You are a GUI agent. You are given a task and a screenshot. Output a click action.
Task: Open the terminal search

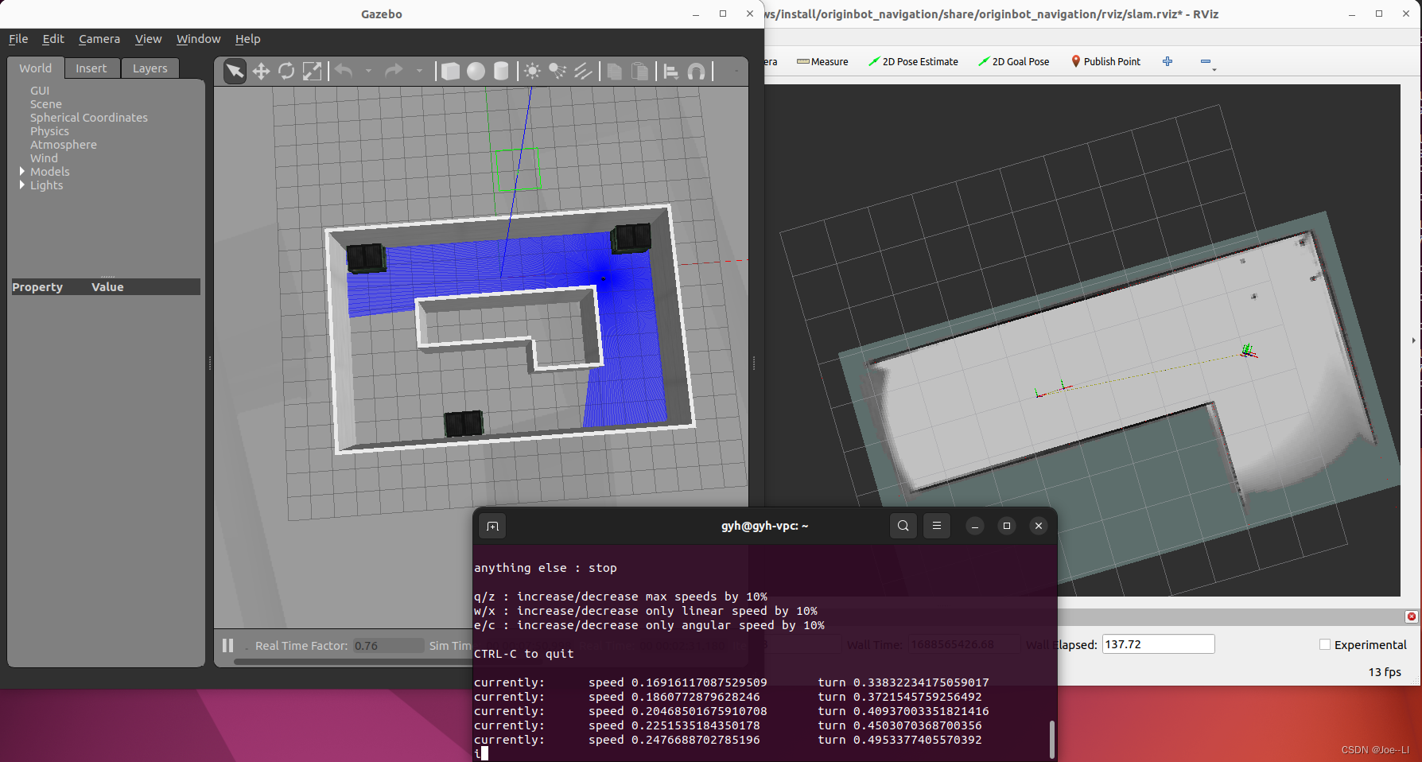[x=903, y=526]
